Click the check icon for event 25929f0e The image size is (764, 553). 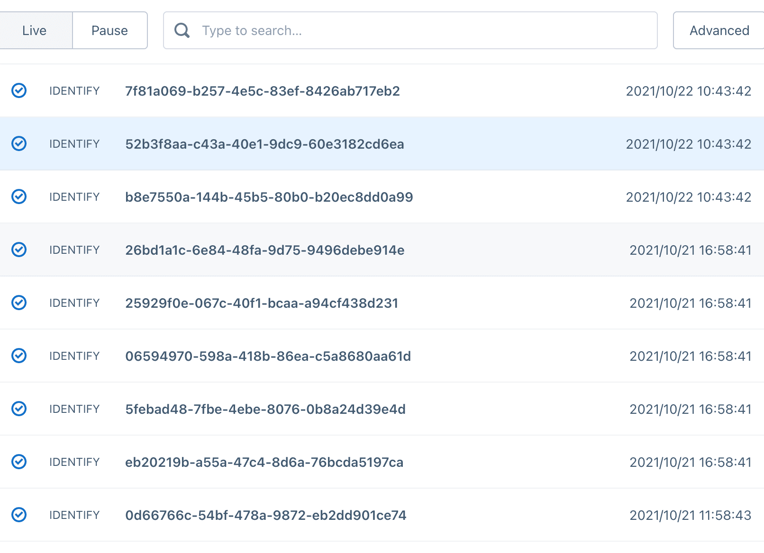tap(19, 303)
